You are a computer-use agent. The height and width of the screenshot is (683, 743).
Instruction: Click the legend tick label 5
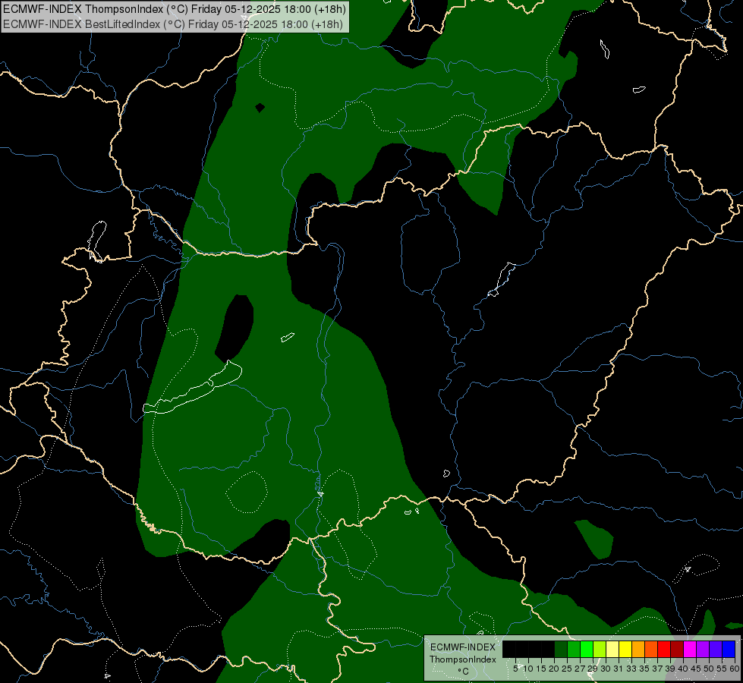[x=515, y=669]
